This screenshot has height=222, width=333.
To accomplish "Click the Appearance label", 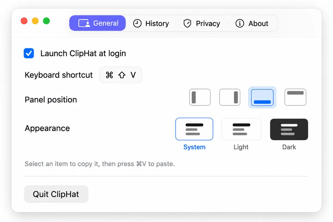I will click(x=47, y=128).
